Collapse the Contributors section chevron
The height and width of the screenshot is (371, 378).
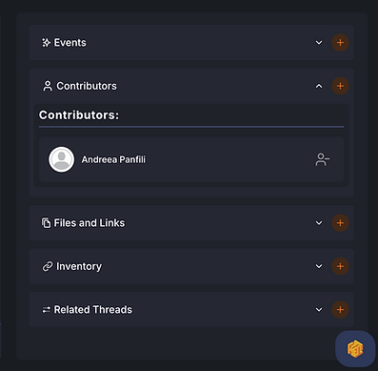(319, 86)
